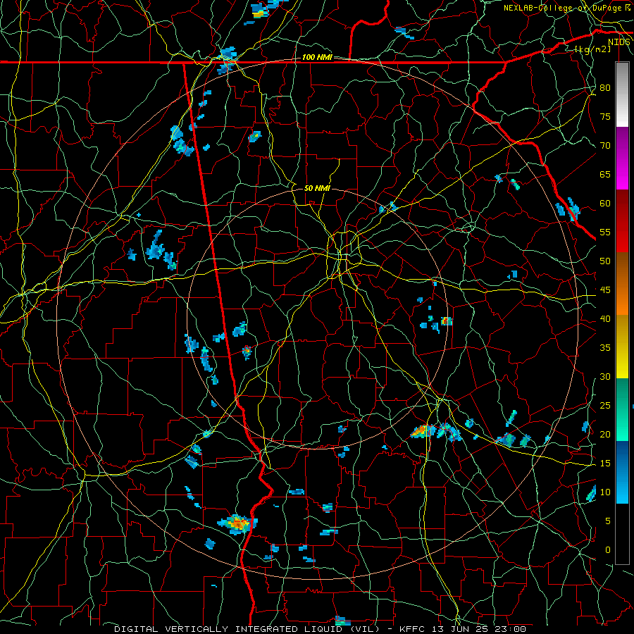This screenshot has height=634, width=634.
Task: Pick the blue segment of the color bar
Action: pyautogui.click(x=622, y=472)
